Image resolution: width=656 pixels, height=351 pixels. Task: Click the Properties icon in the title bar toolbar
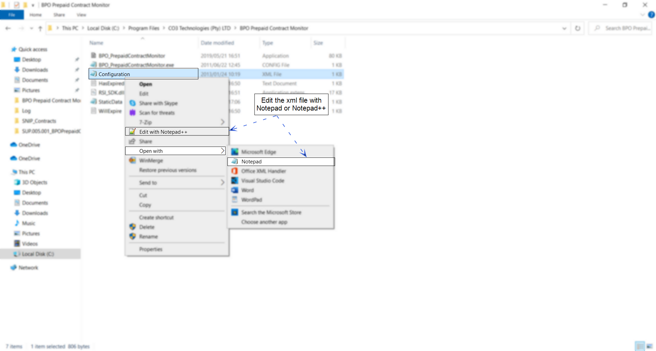pyautogui.click(x=17, y=5)
